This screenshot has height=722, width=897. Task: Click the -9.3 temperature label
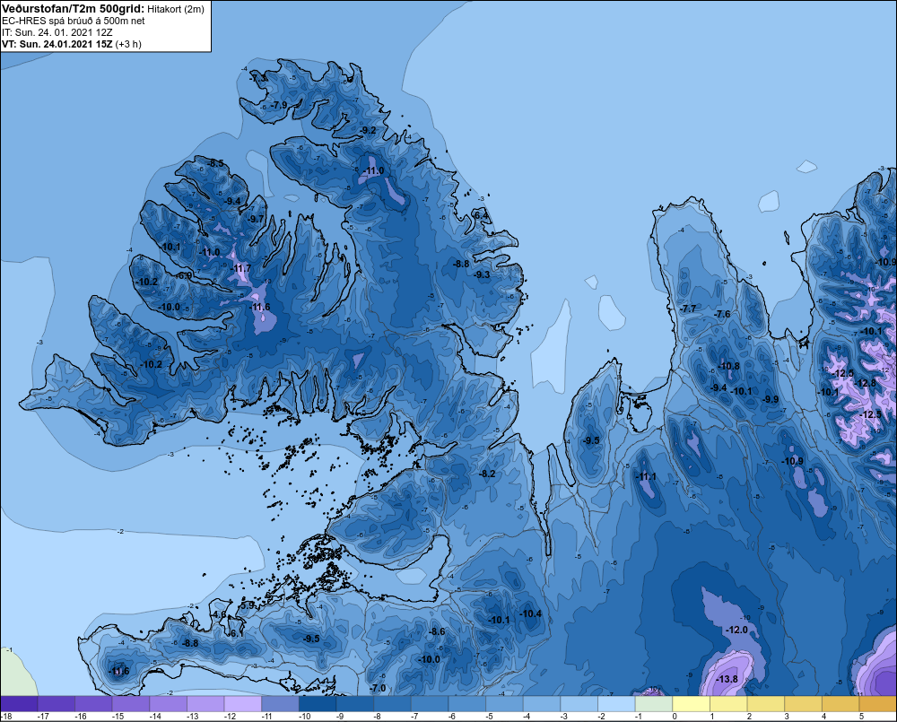(x=482, y=274)
